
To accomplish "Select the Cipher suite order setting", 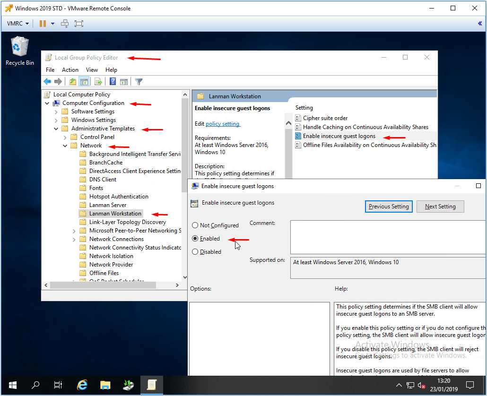I will tap(325, 118).
